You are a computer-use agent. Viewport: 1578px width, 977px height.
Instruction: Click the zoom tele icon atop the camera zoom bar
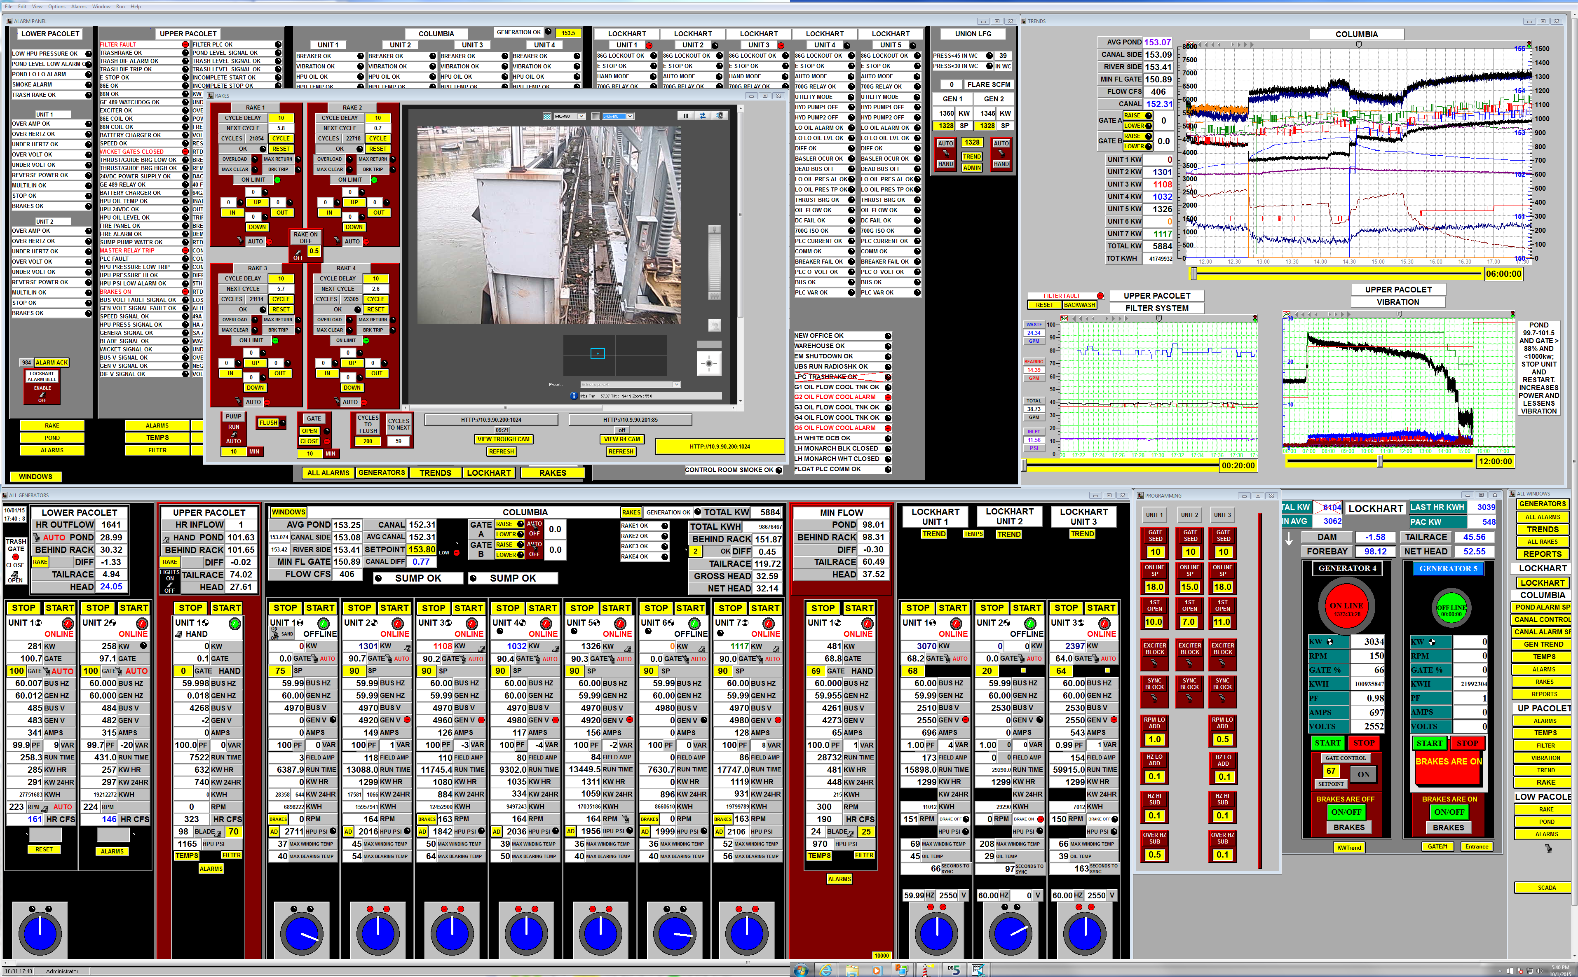pos(714,229)
